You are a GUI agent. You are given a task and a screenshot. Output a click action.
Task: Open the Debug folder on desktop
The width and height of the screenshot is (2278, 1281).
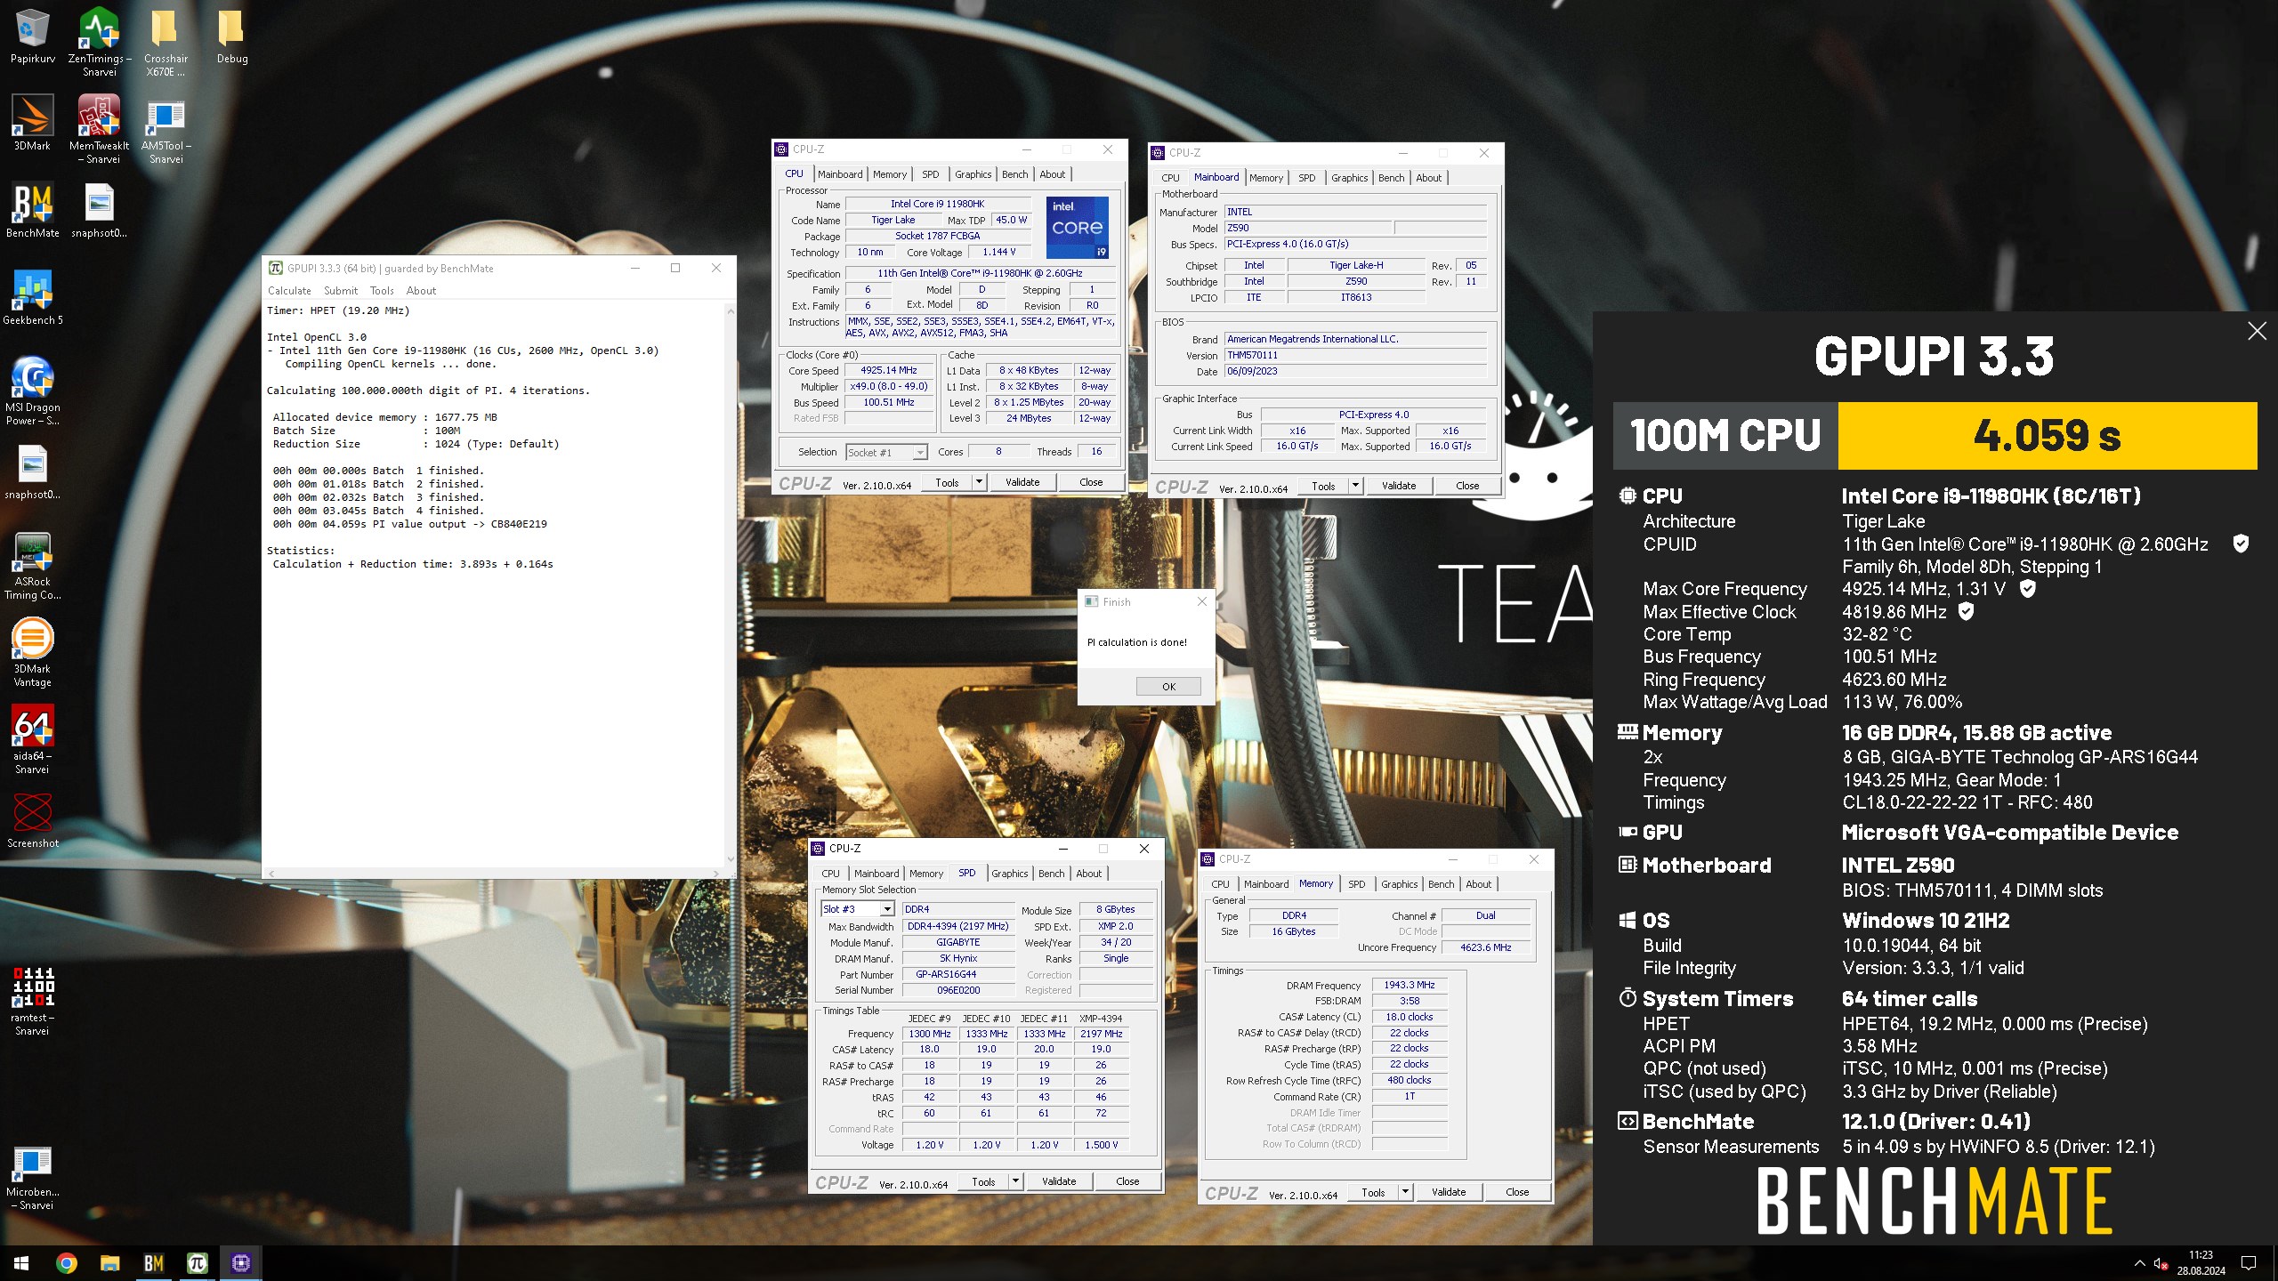coord(231,36)
